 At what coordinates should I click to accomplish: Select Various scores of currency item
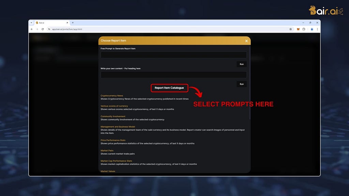pyautogui.click(x=114, y=106)
